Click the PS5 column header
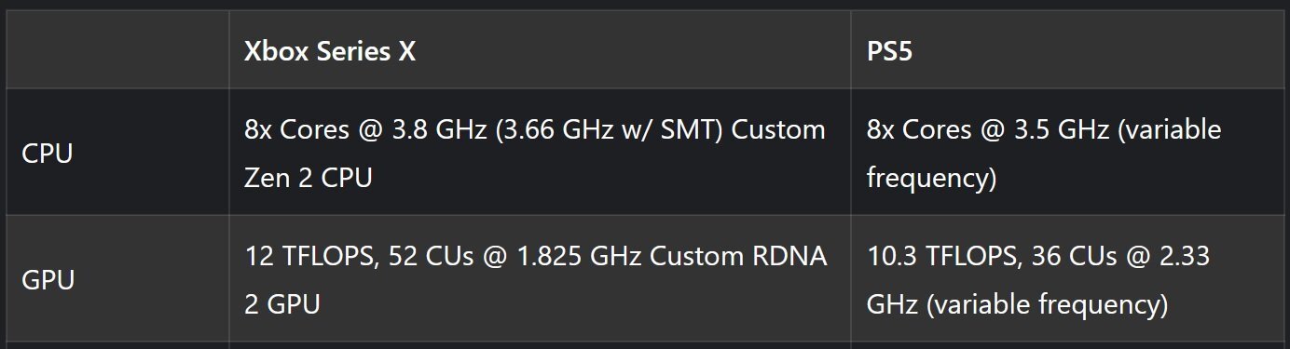This screenshot has height=349, width=1290. 889,52
